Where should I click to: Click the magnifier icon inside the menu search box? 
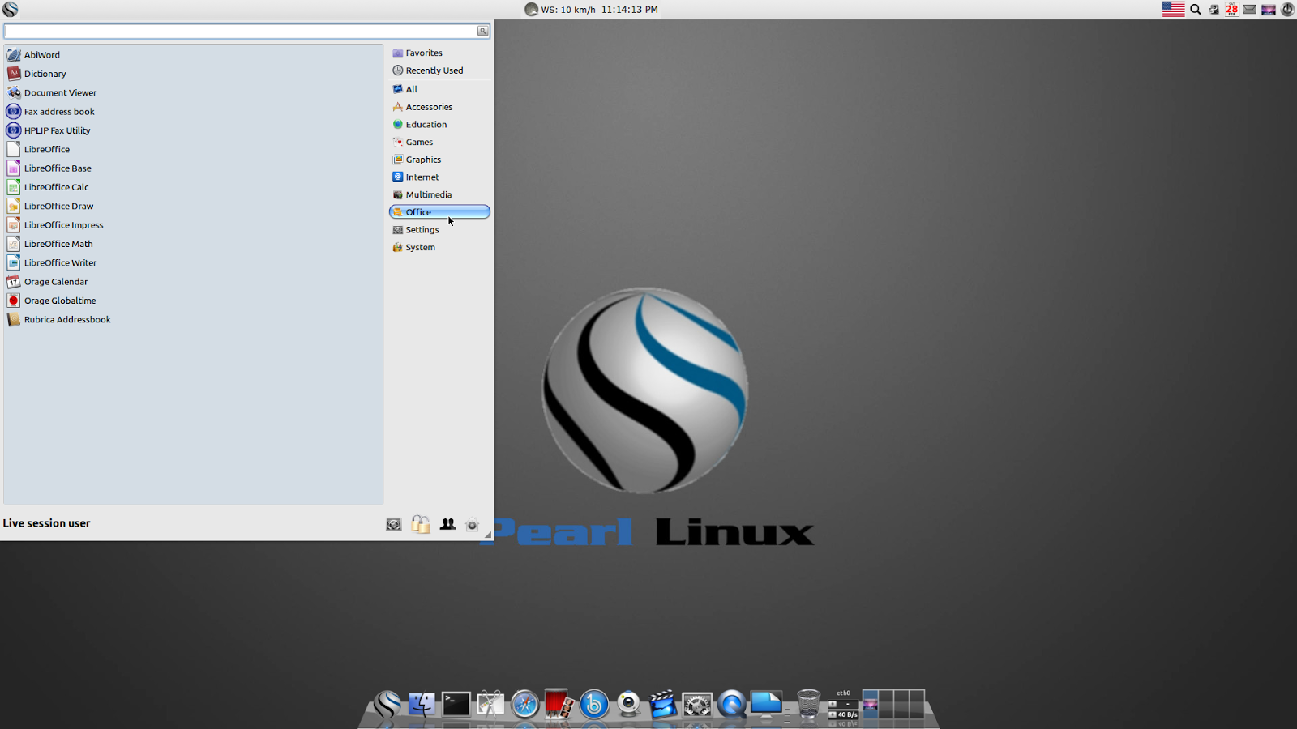pyautogui.click(x=482, y=31)
